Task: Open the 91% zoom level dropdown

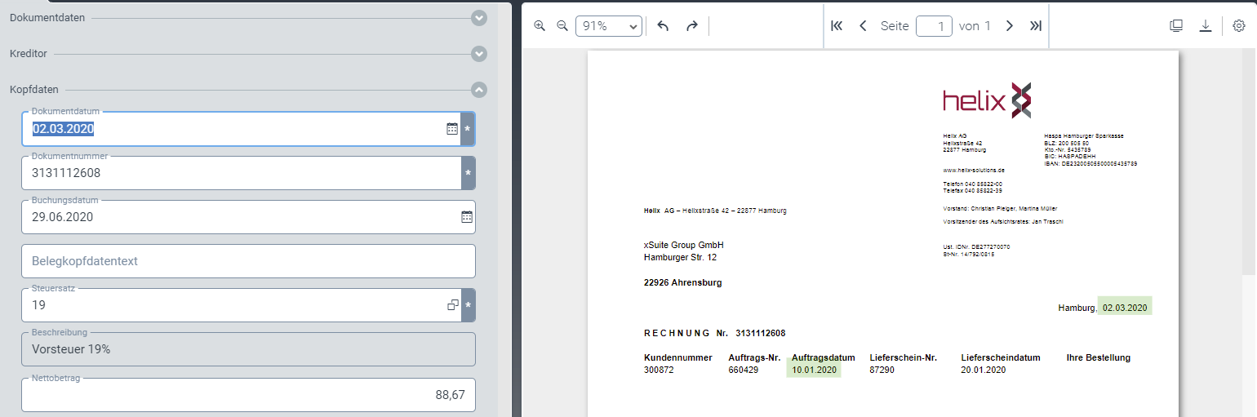Action: [608, 26]
